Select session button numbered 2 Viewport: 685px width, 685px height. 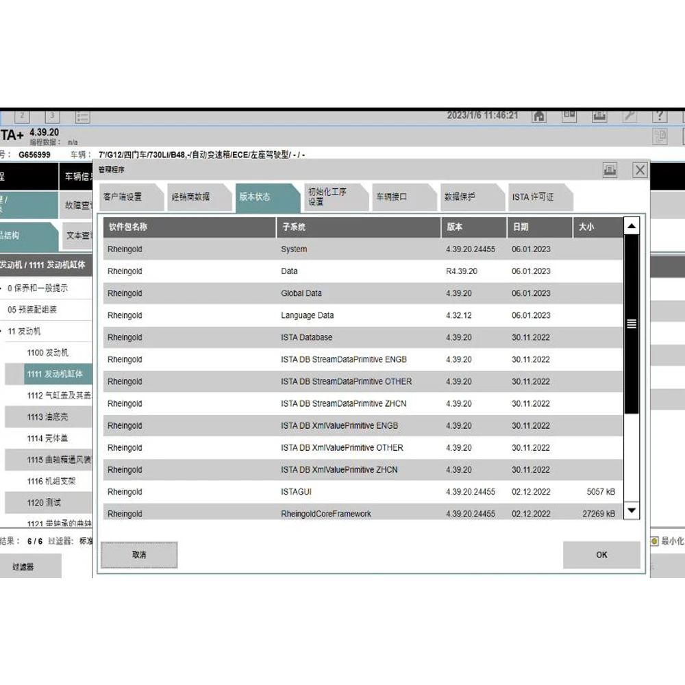point(22,116)
